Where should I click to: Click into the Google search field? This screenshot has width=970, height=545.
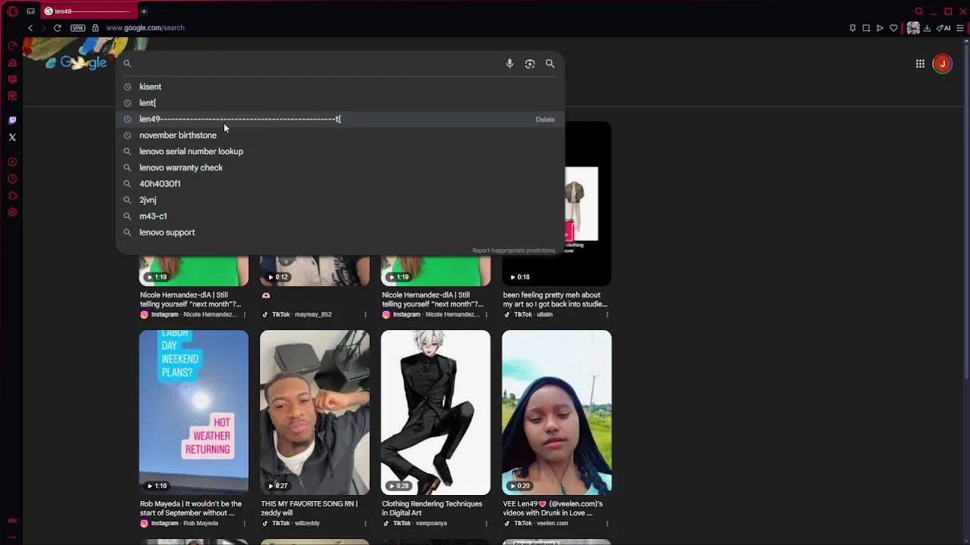coord(318,64)
